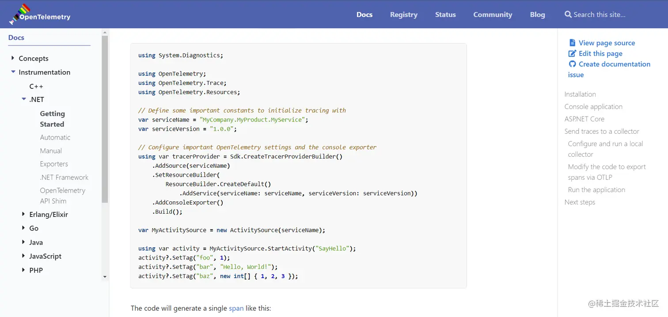Open Automatic under .NET in sidebar
Screen dimensions: 668x317
(x=55, y=137)
